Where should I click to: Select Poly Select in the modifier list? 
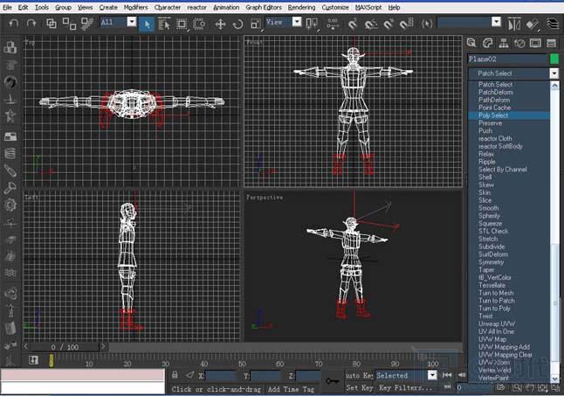point(509,115)
